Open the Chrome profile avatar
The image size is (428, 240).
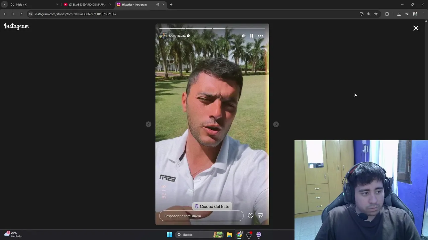[415, 14]
